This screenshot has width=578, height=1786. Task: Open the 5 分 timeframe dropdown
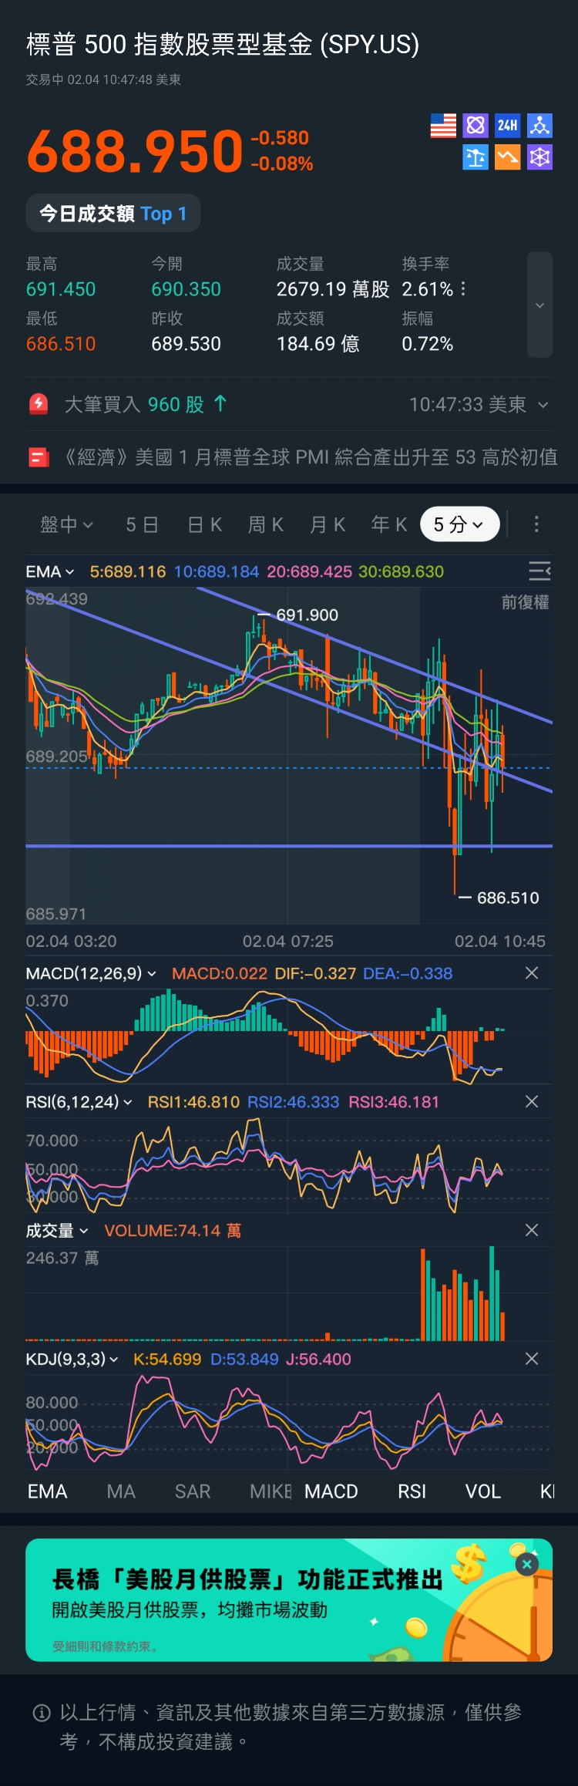point(459,524)
